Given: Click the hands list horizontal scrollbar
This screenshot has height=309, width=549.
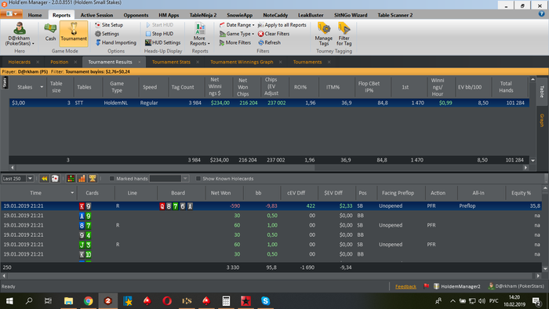Looking at the screenshot, I should click(271, 276).
